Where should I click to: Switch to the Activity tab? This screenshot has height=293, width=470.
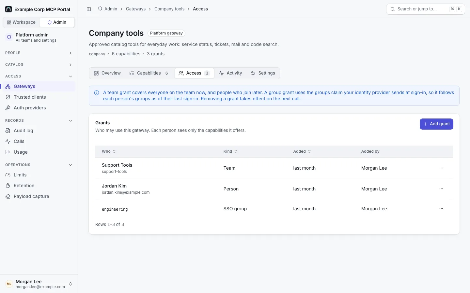230,73
